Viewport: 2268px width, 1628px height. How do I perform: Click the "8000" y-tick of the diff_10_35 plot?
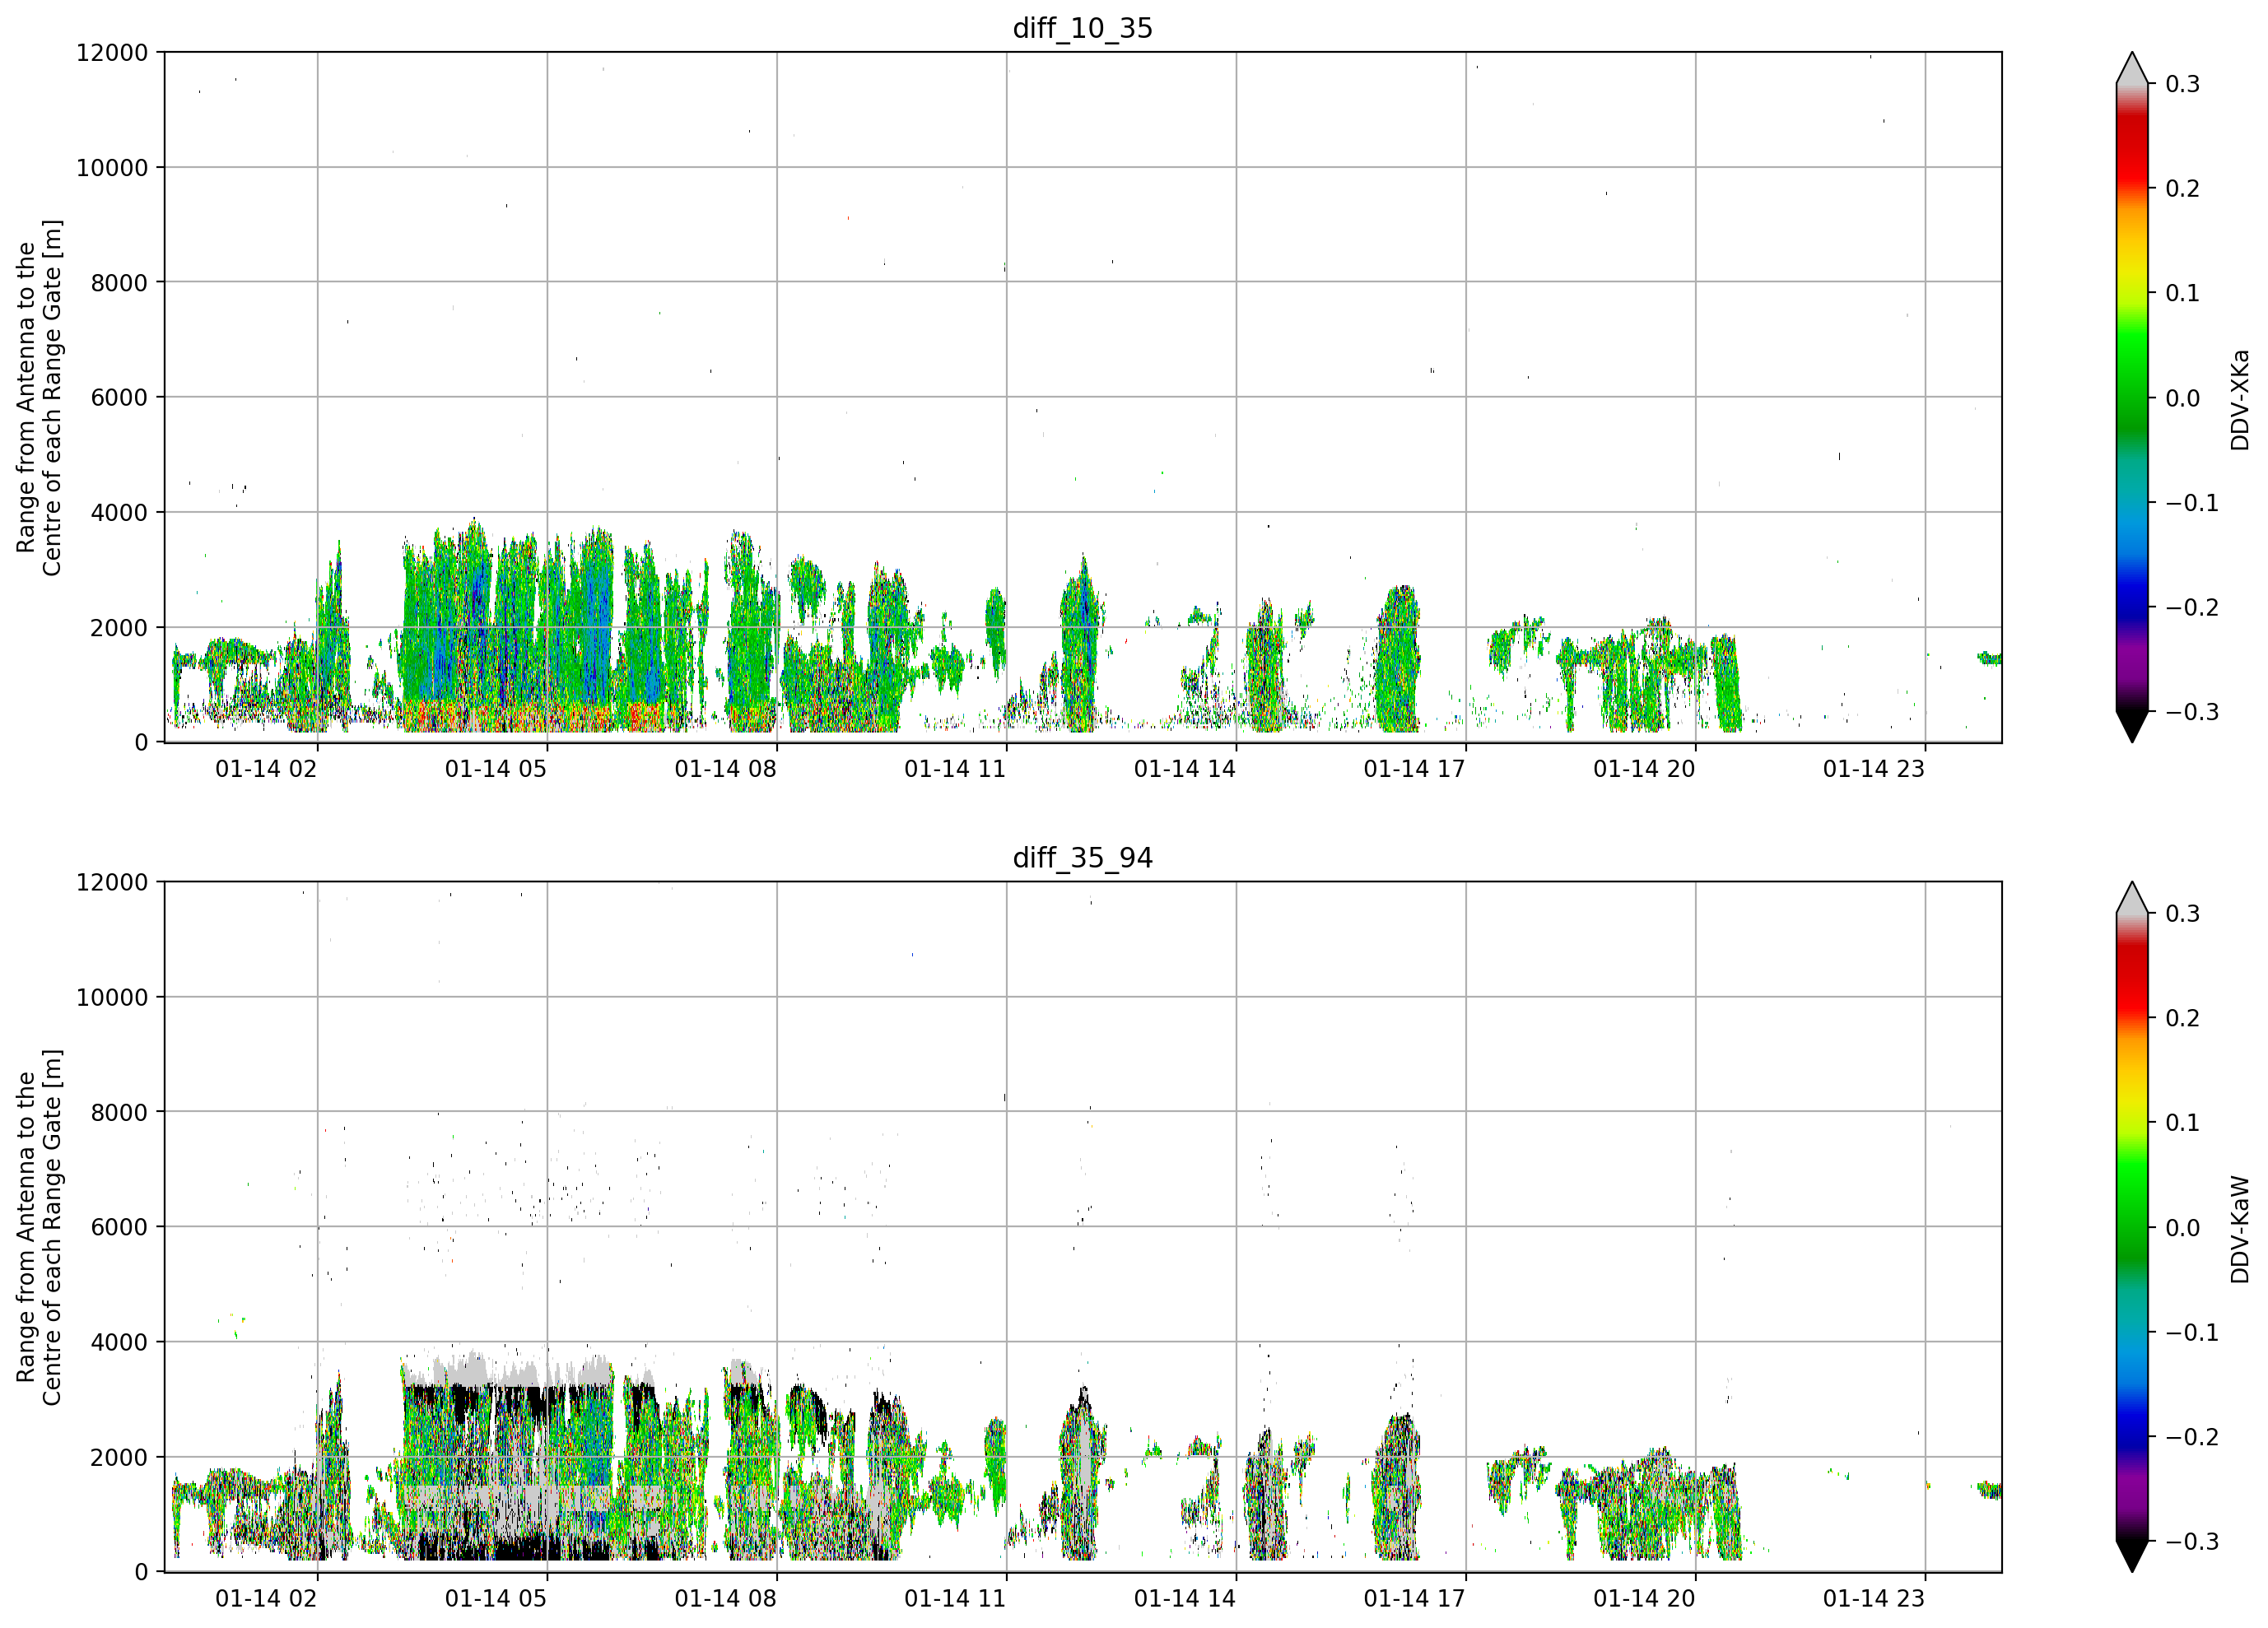119,283
